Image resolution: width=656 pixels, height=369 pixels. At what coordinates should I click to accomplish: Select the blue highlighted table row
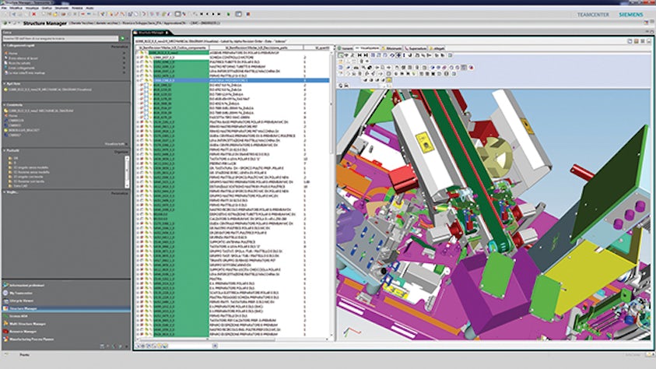(x=233, y=80)
